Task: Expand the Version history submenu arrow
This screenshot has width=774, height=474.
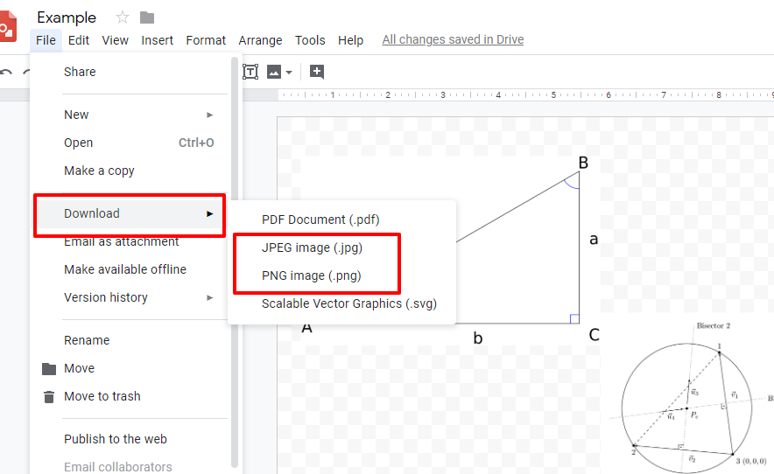Action: [x=210, y=298]
